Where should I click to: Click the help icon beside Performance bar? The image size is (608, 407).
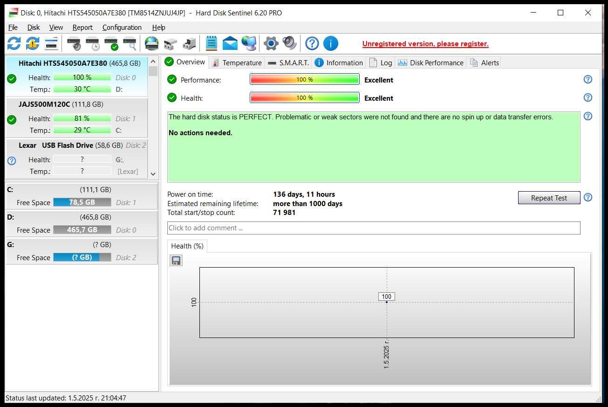point(588,80)
